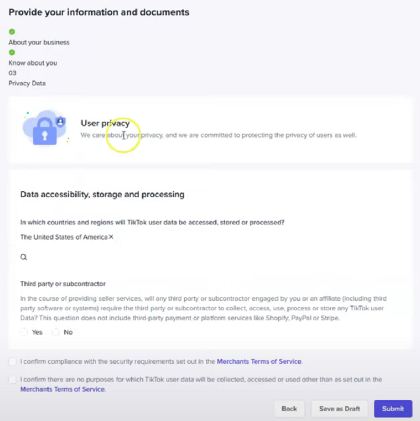Image resolution: width=420 pixels, height=421 pixels.
Task: Go to About your business step
Action: tap(39, 42)
